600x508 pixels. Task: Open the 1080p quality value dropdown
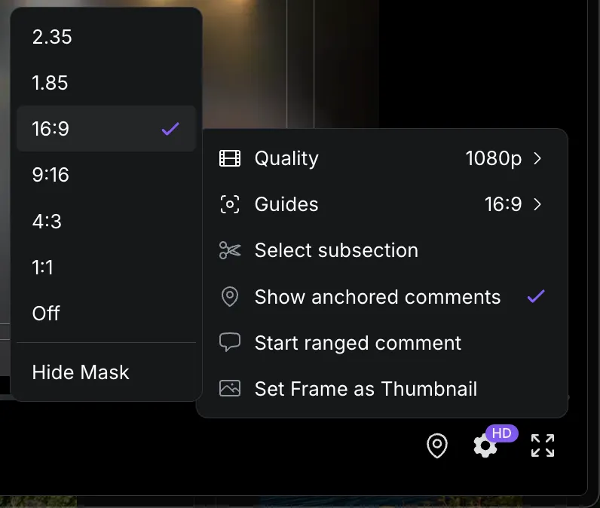click(x=493, y=158)
